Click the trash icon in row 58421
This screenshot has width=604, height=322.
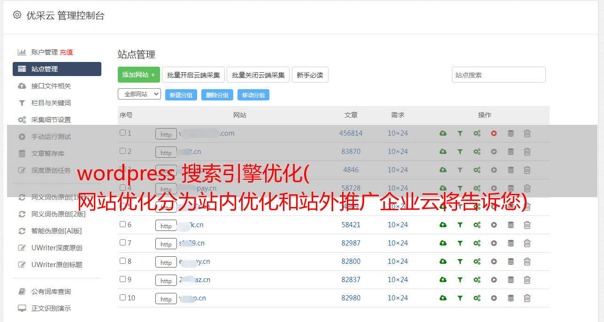pyautogui.click(x=527, y=225)
